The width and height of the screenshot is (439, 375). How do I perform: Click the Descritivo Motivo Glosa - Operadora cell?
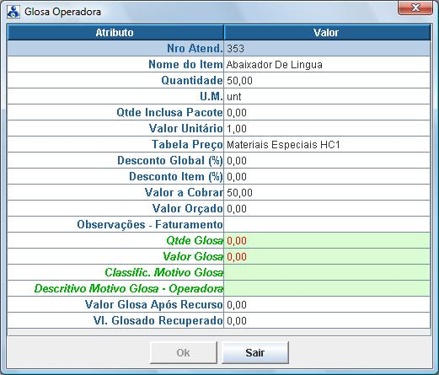[x=327, y=288]
